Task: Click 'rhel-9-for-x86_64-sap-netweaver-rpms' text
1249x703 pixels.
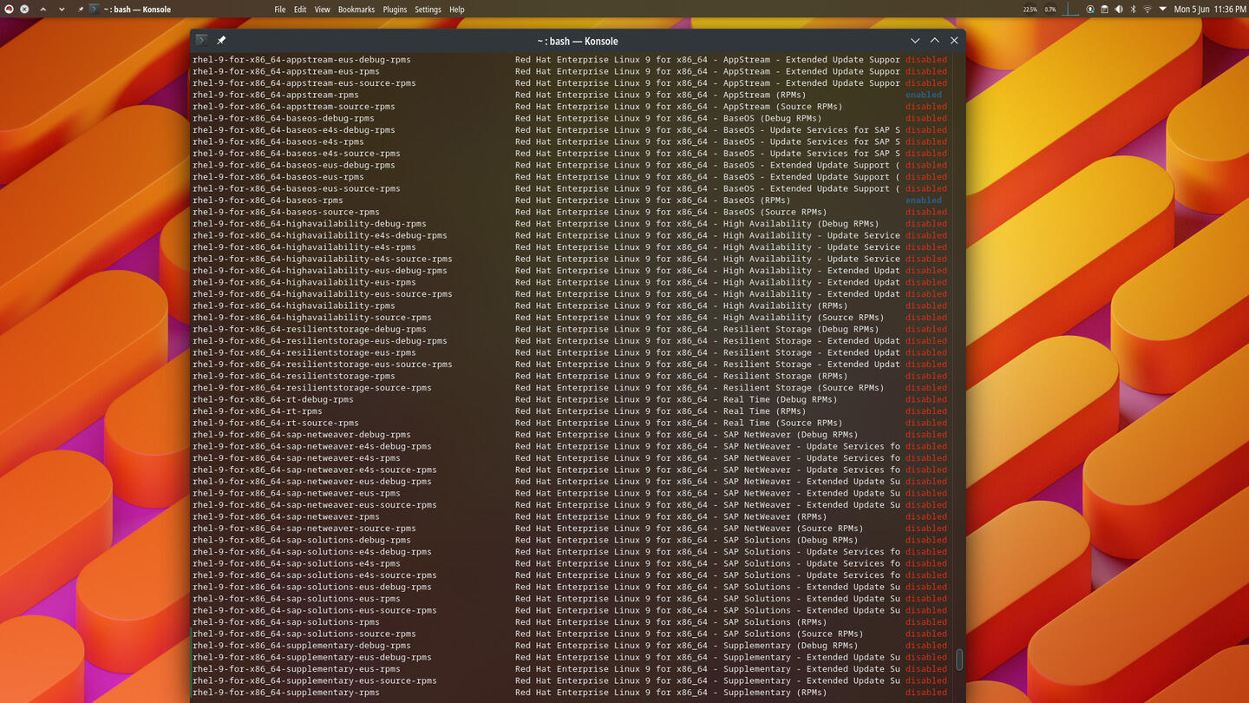Action: tap(286, 516)
